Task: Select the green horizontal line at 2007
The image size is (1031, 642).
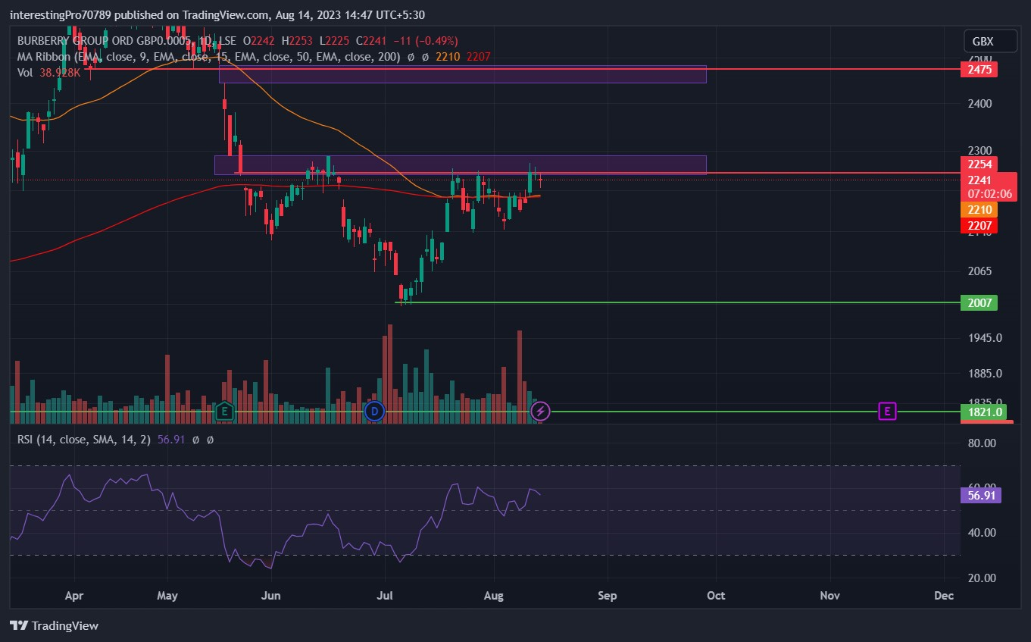Action: click(x=677, y=302)
